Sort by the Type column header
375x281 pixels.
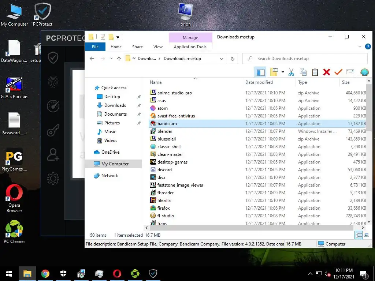(302, 82)
